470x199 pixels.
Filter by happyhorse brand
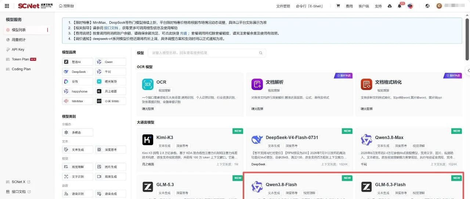pyautogui.click(x=77, y=91)
